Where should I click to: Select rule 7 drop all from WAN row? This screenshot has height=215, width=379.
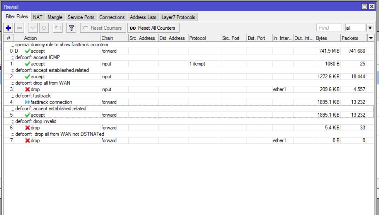137,140
